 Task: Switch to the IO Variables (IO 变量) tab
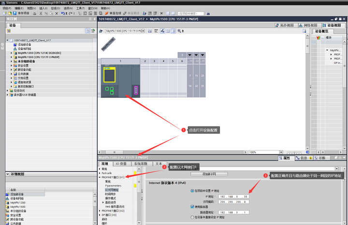click(x=120, y=164)
